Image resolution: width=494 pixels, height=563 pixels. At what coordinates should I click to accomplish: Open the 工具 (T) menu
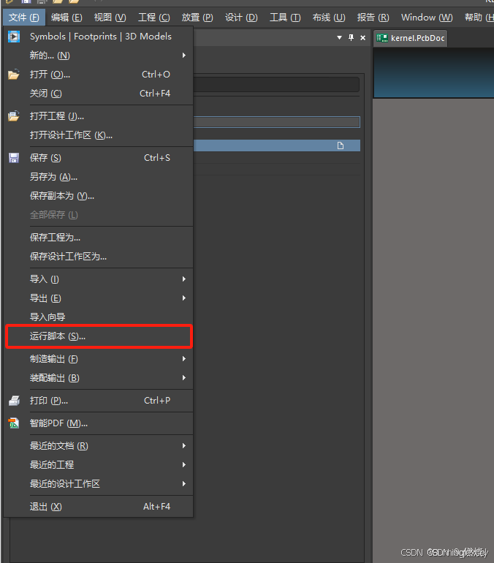(285, 18)
